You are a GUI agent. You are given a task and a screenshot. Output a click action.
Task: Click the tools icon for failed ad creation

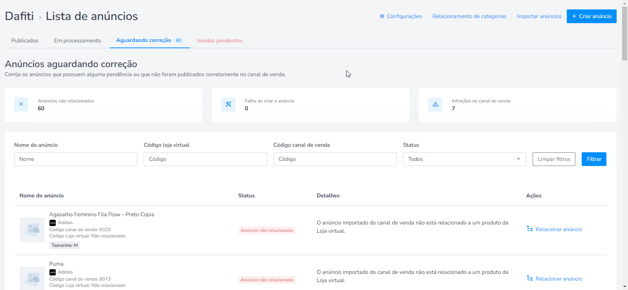click(x=228, y=104)
